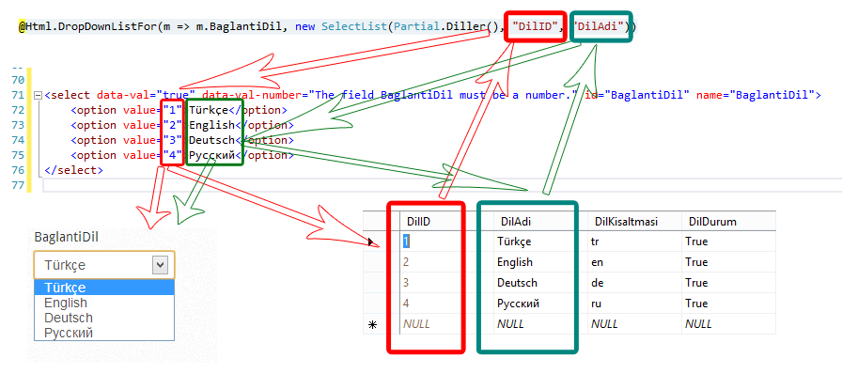Image resolution: width=842 pixels, height=374 pixels.
Task: Select the DilID cell with value 2
Action: (x=446, y=262)
